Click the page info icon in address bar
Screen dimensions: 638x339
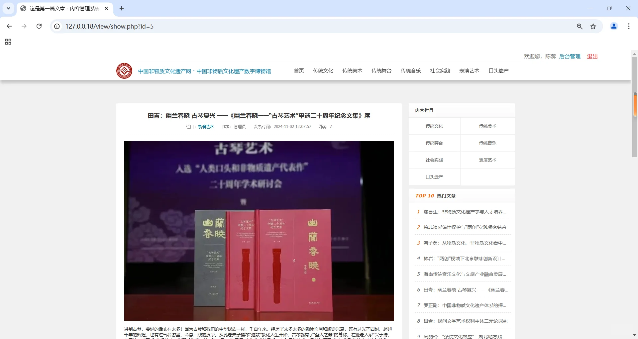pos(56,26)
